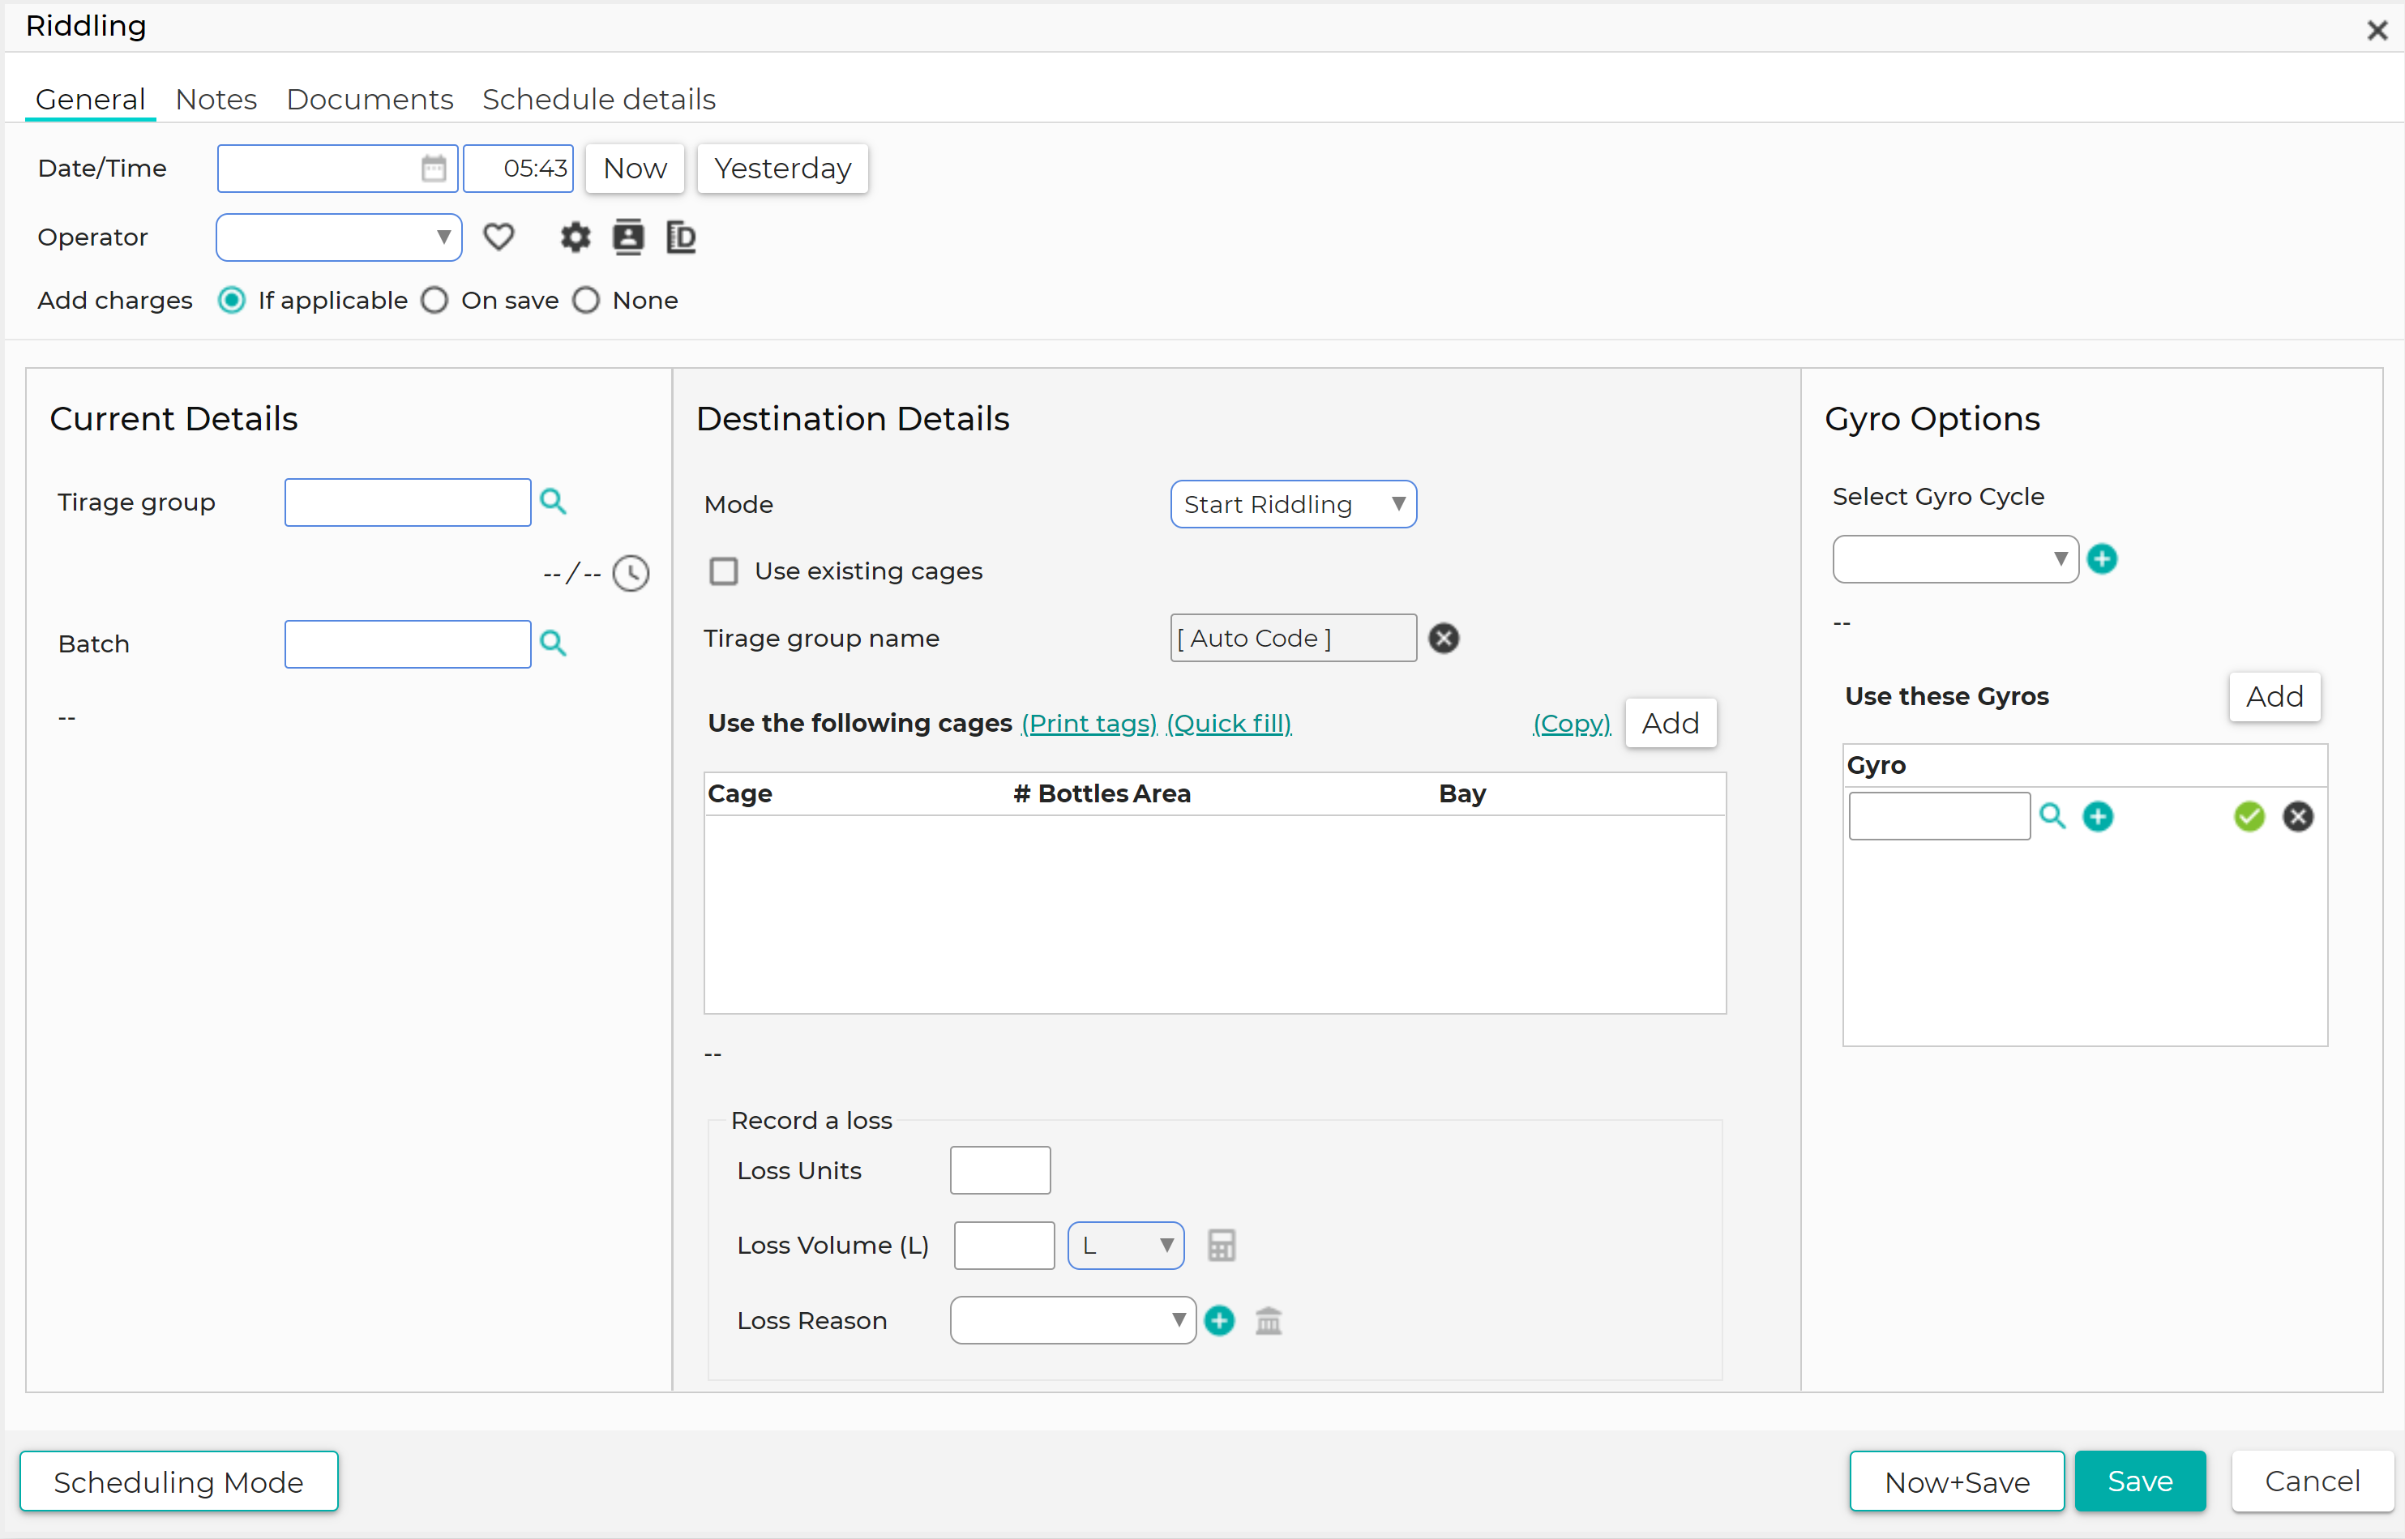Switch to the Notes tab
2405x1539 pixels.
click(216, 99)
